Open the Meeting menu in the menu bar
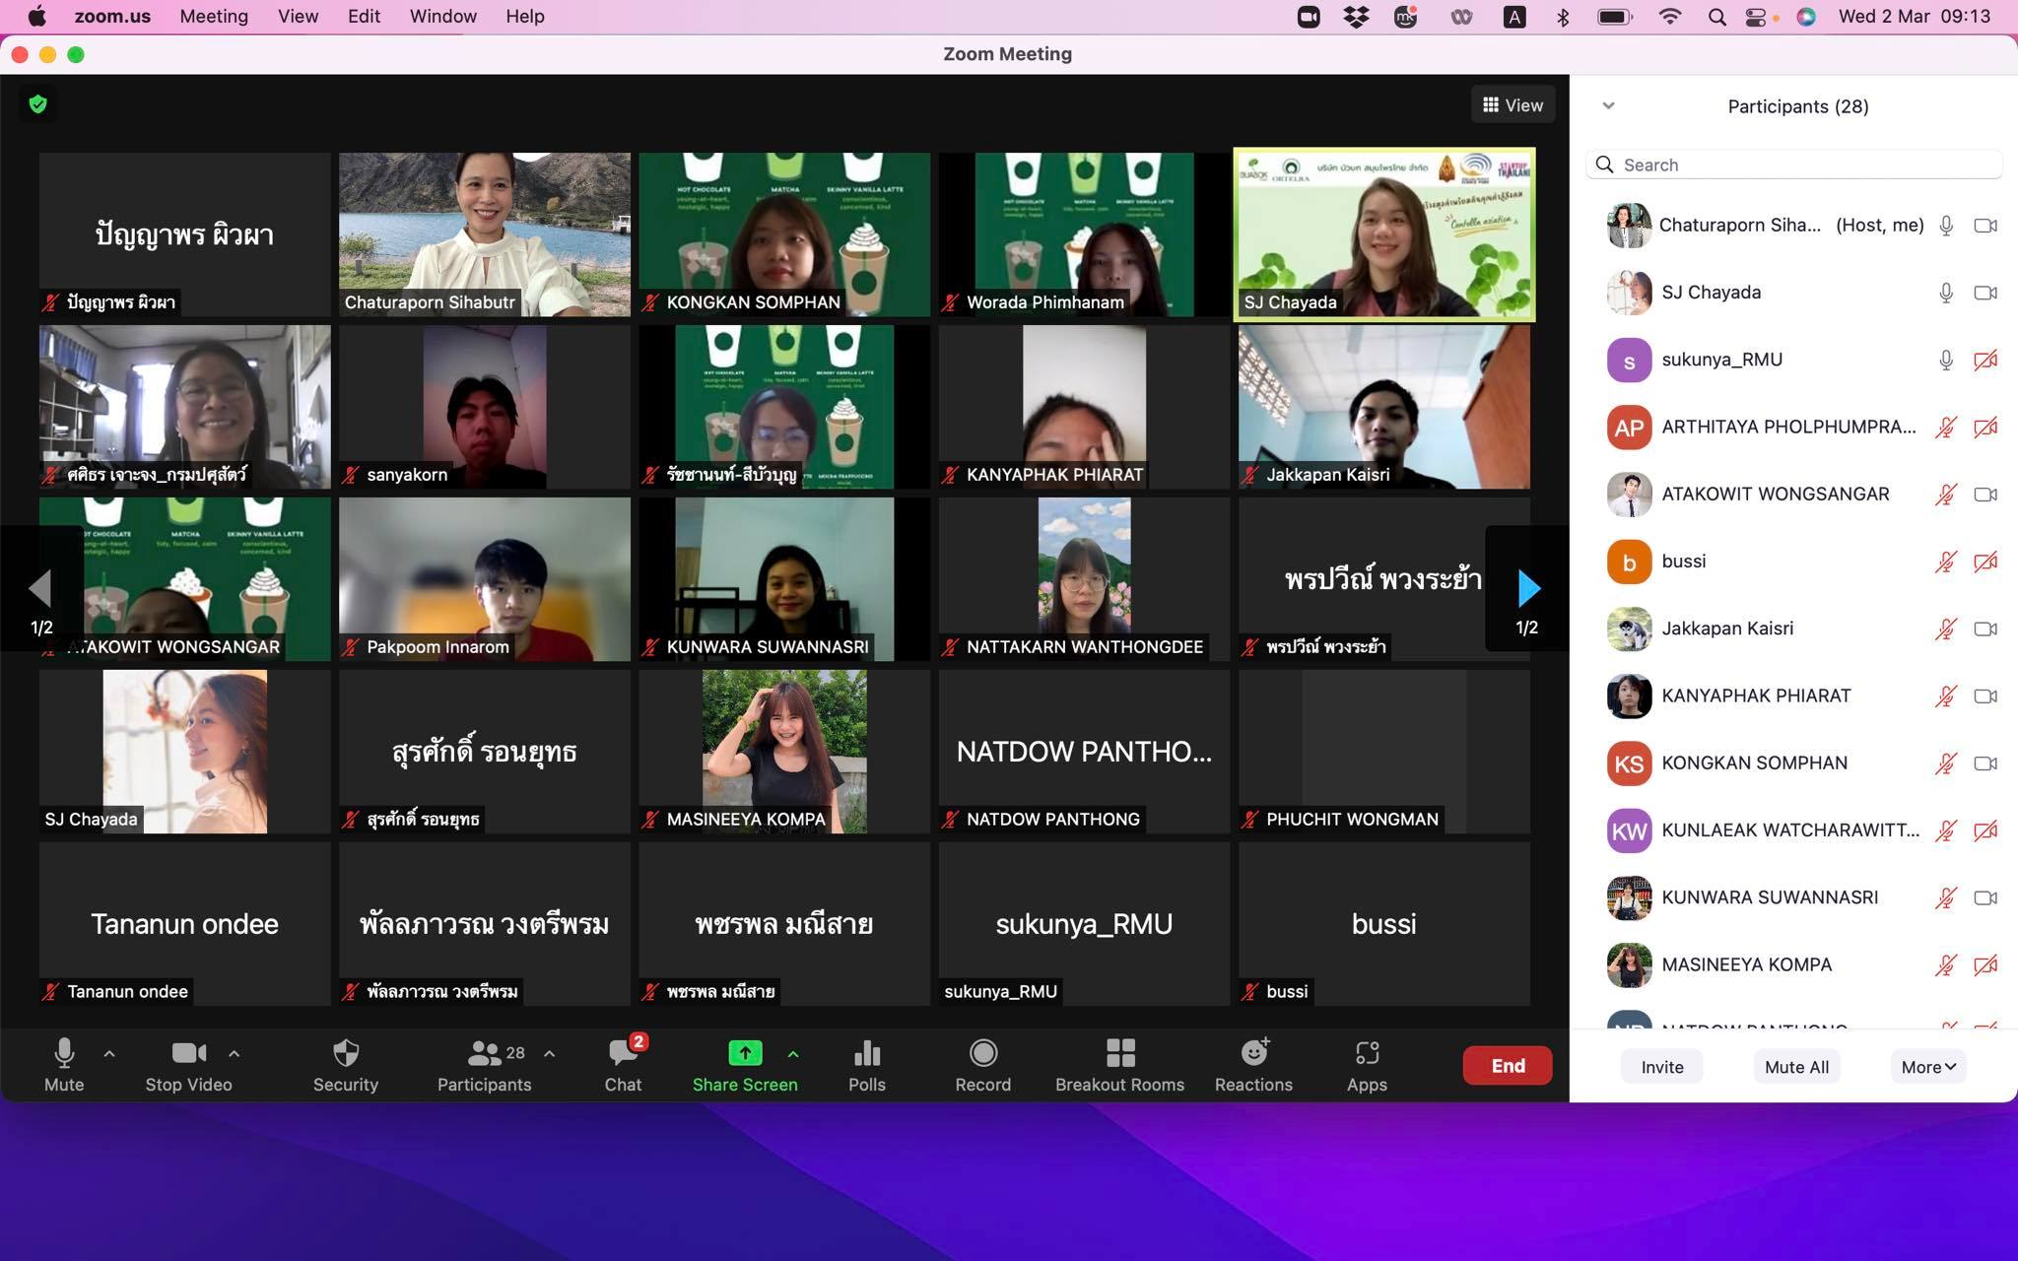2018x1261 pixels. coord(214,17)
